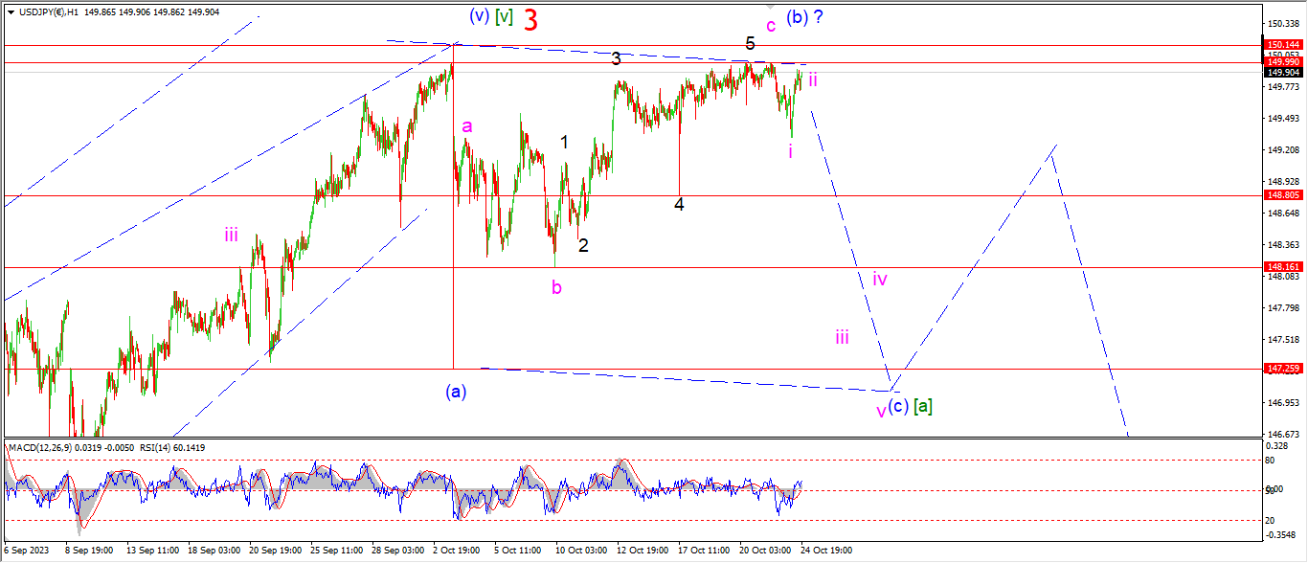The image size is (1308, 563).
Task: Click the 24 Oct 19:00 time axis label
Action: [x=826, y=551]
